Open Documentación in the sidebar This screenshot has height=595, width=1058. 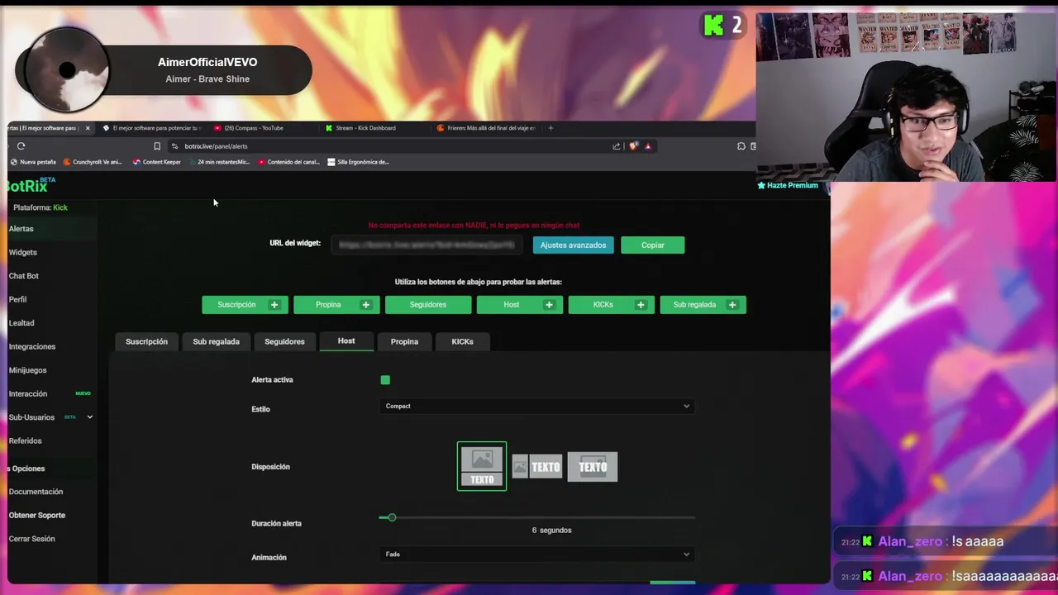(36, 492)
